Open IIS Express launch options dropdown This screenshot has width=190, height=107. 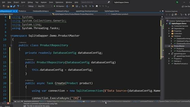coord(65,6)
